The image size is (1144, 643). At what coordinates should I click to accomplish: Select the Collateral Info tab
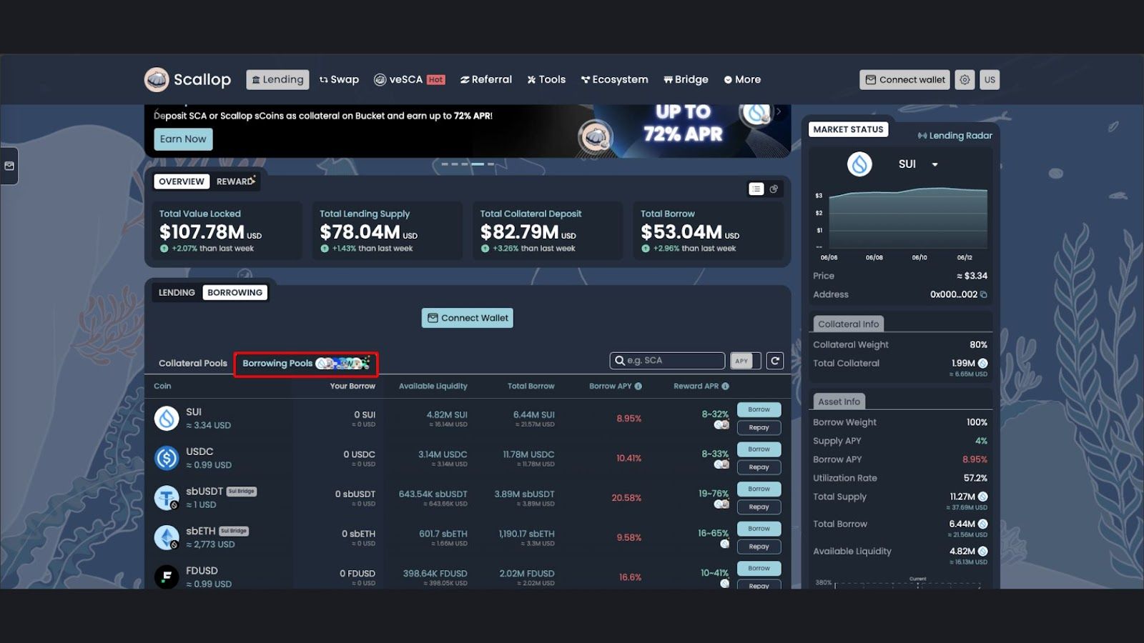click(848, 324)
